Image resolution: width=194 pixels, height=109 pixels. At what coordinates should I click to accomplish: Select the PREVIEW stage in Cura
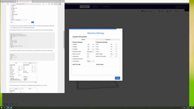click(95, 7)
